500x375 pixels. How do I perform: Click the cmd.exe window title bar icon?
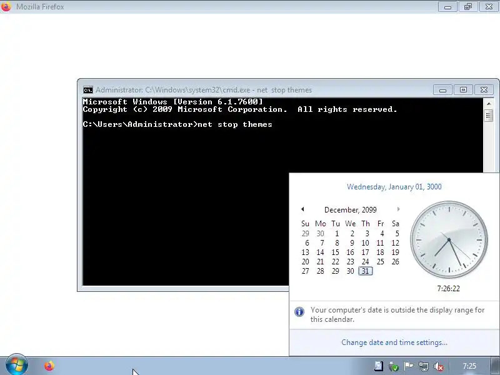88,90
